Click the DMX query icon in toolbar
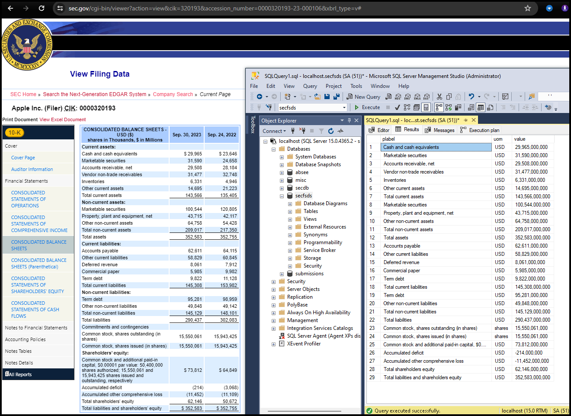571x416 pixels. point(407,97)
